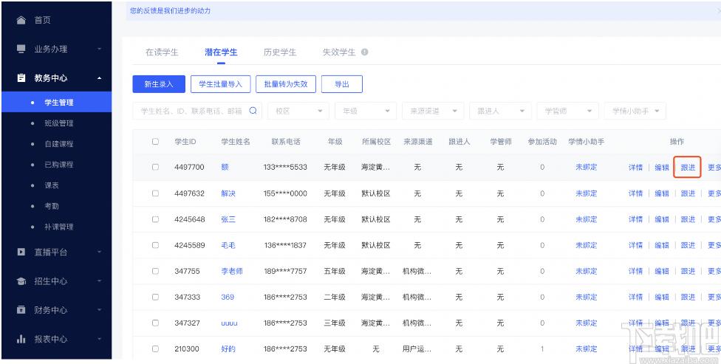Screen dimensions: 721x364
Task: Open 已购课程 in the sidebar
Action: point(59,165)
